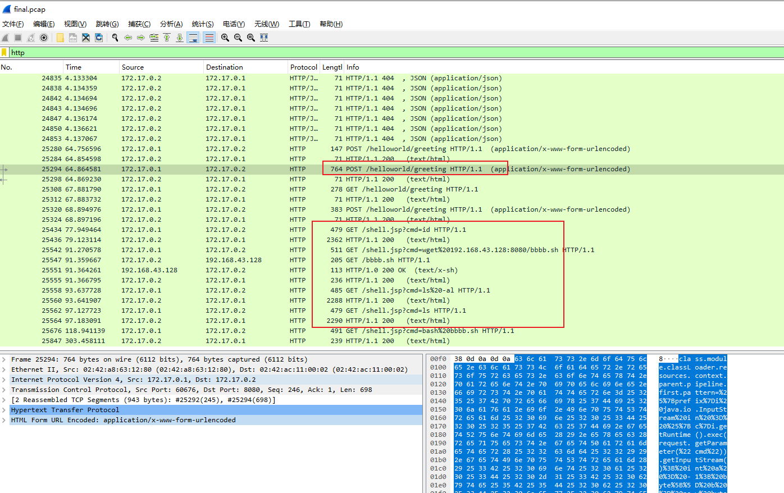Viewport: 784px width, 493px height.
Task: Stop the running capture
Action: point(18,38)
